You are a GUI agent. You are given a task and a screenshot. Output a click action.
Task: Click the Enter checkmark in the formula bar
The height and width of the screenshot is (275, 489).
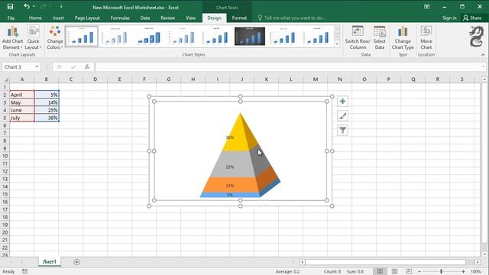click(x=73, y=66)
